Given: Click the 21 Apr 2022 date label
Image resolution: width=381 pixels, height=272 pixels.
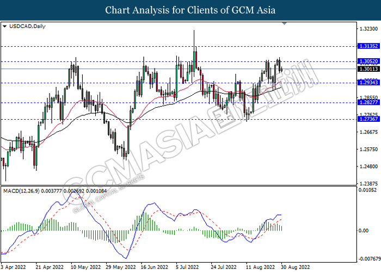Looking at the screenshot, I should [x=50, y=267].
